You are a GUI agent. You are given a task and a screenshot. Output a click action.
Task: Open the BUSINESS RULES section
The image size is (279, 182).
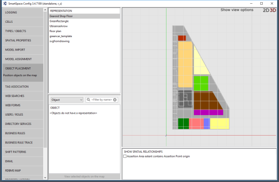pos(23,133)
